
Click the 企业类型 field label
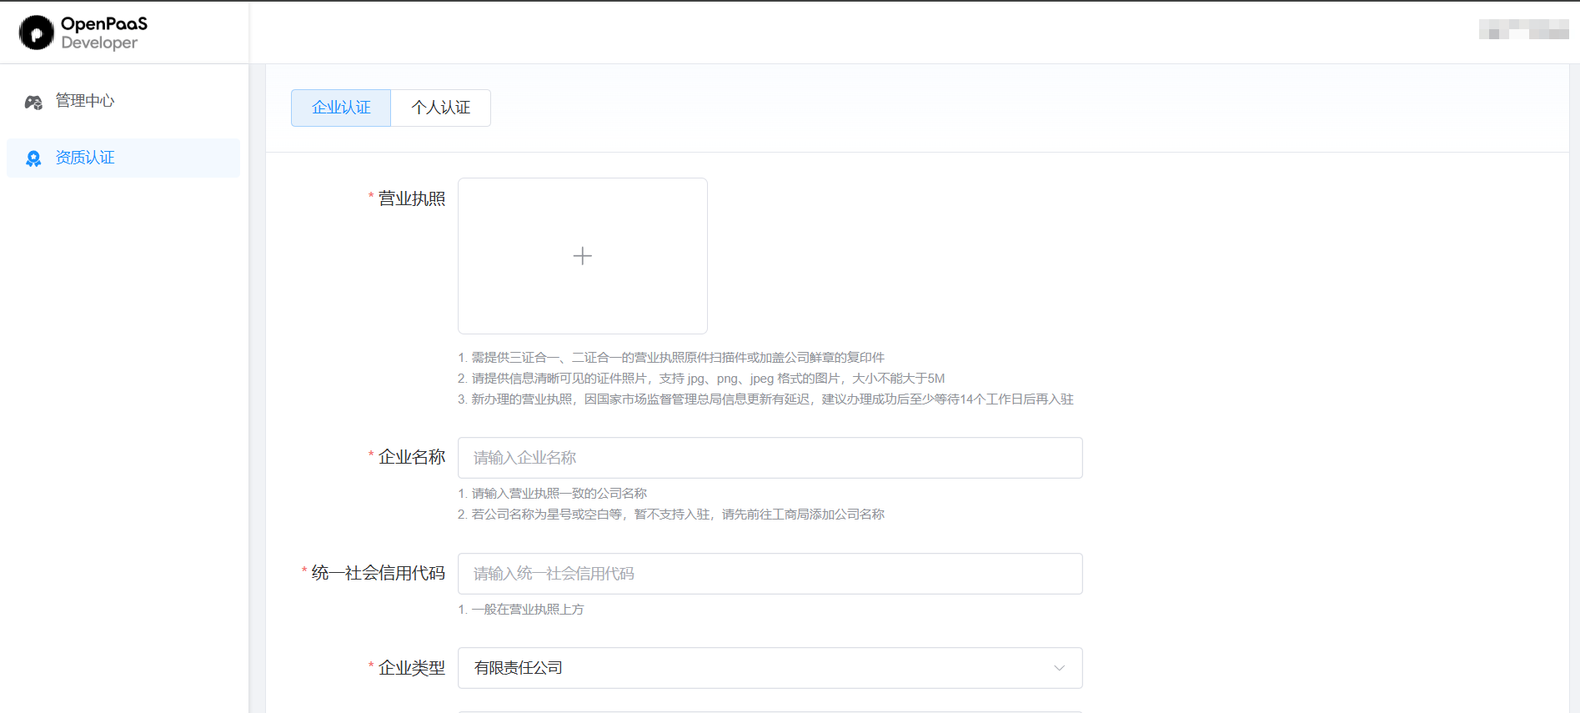(x=412, y=668)
